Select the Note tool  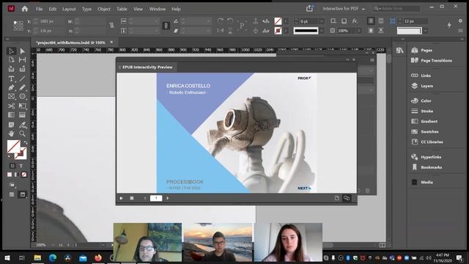11,125
